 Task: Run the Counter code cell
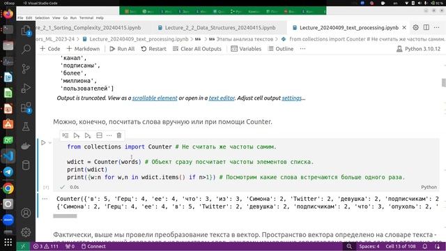click(43, 142)
